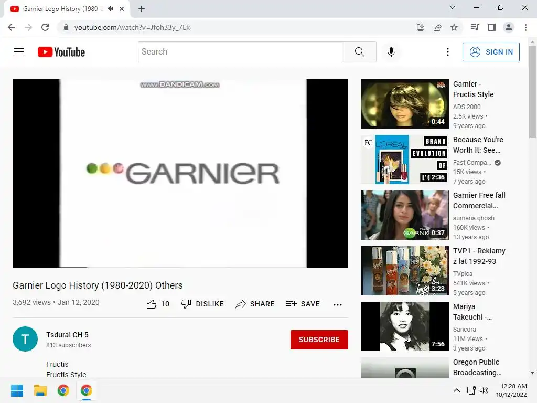Toggle the Chrome side panel icon
The height and width of the screenshot is (403, 537).
pyautogui.click(x=492, y=27)
